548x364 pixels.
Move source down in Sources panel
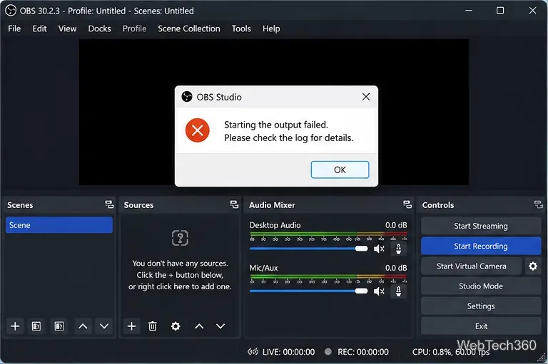tap(220, 326)
